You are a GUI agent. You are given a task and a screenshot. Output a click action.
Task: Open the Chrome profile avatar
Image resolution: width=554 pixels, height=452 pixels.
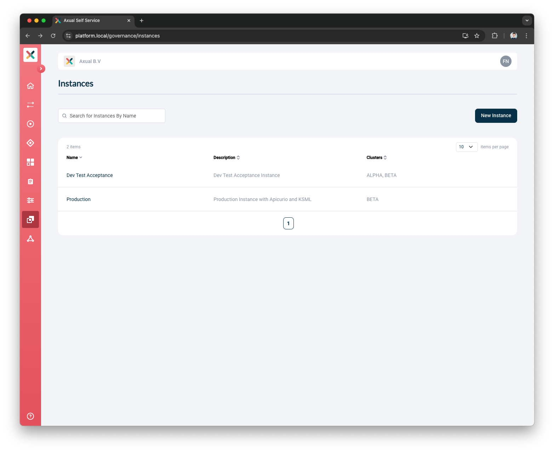coord(514,36)
